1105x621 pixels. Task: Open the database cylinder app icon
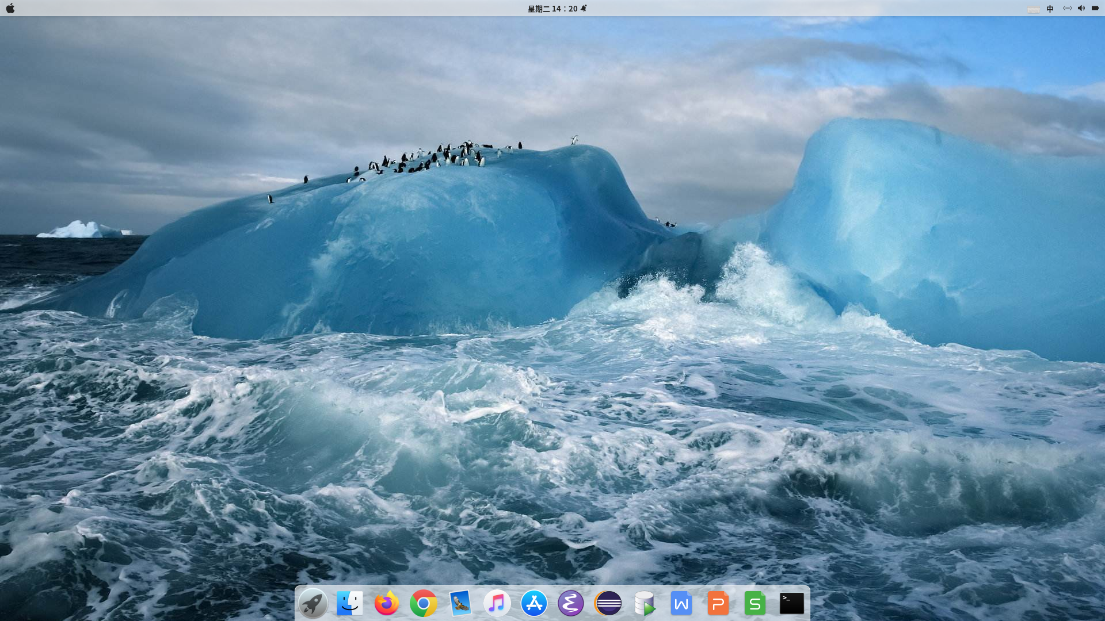click(x=645, y=603)
